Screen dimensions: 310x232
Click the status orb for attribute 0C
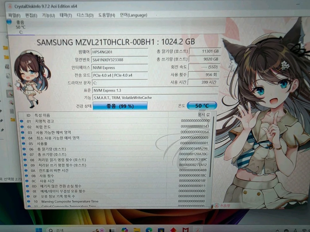coord(27,181)
